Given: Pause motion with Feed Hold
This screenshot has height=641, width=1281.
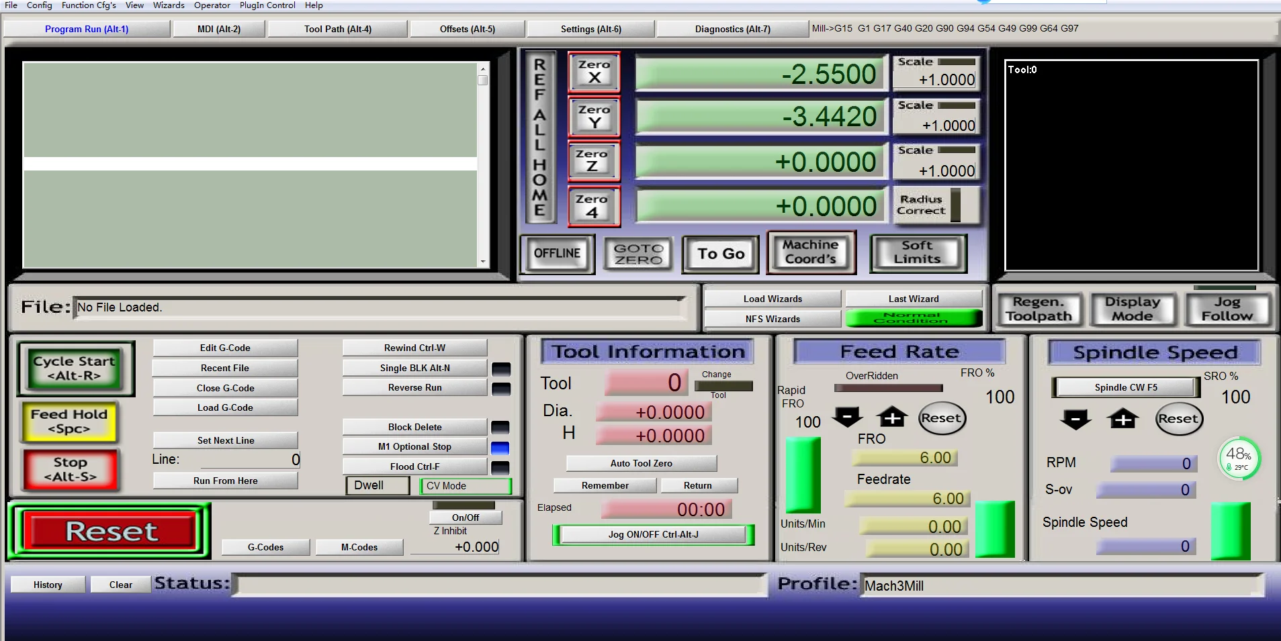Looking at the screenshot, I should pos(69,422).
